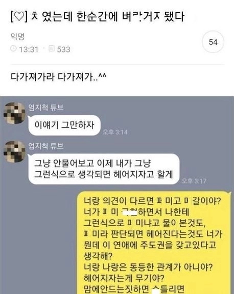Viewport: 234px width, 294px height.
Task: Click the 13:31 post time text
Action: point(29,49)
